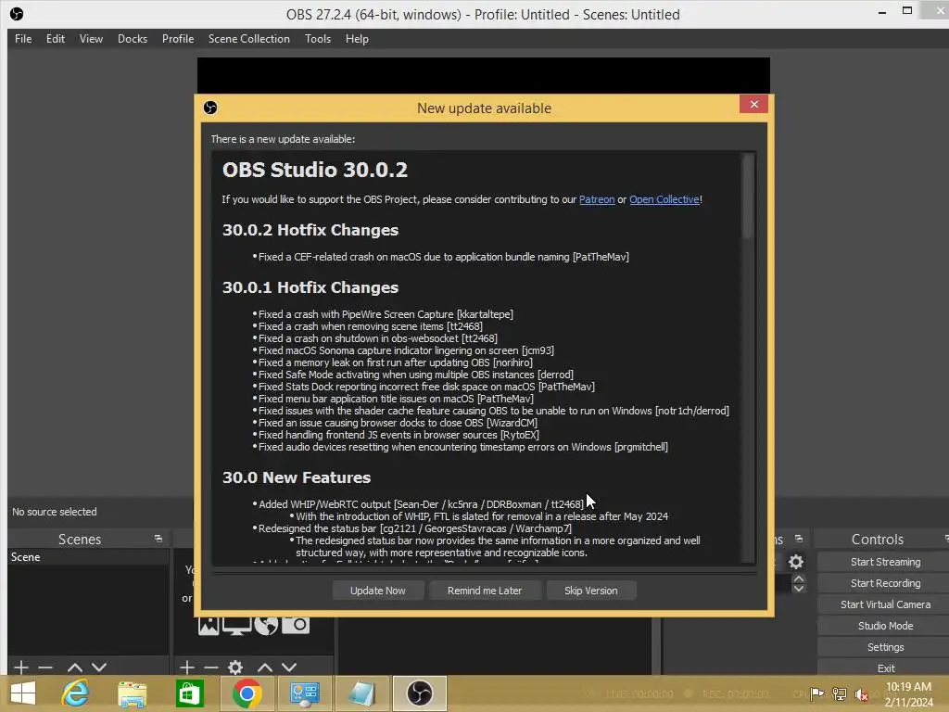Open the Docks menu
Image resolution: width=949 pixels, height=712 pixels.
click(x=133, y=39)
